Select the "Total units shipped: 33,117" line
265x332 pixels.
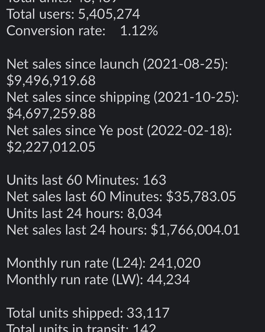point(88,313)
